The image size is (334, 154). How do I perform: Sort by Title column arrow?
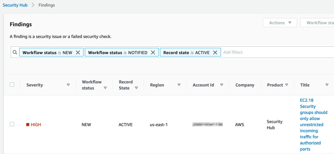(x=327, y=85)
